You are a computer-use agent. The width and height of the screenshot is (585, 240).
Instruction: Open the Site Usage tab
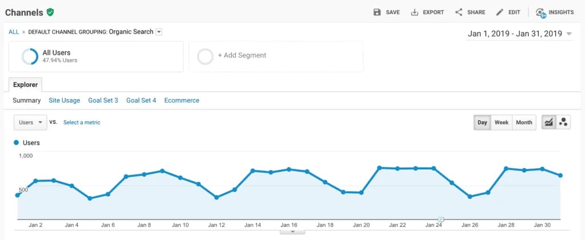point(64,100)
